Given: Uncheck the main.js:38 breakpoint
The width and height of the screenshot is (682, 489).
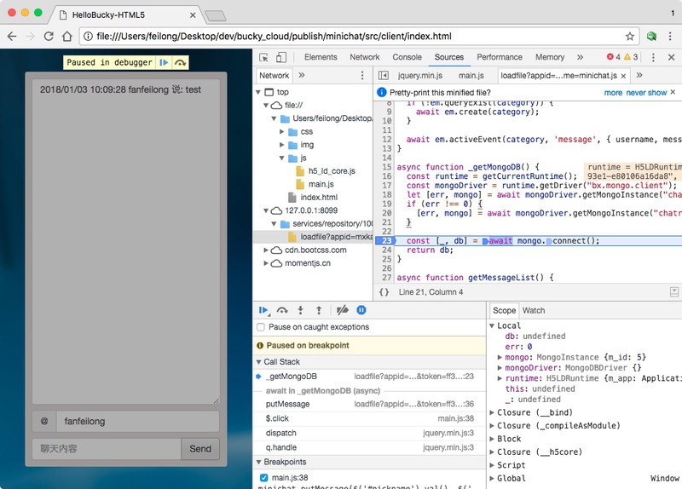Looking at the screenshot, I should coord(263,478).
